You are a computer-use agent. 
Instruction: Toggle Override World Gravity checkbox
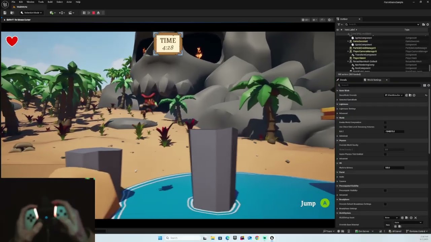(385, 145)
